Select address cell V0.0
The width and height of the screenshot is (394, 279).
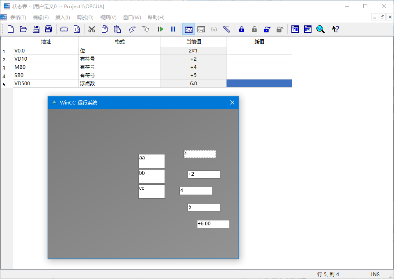pos(46,51)
